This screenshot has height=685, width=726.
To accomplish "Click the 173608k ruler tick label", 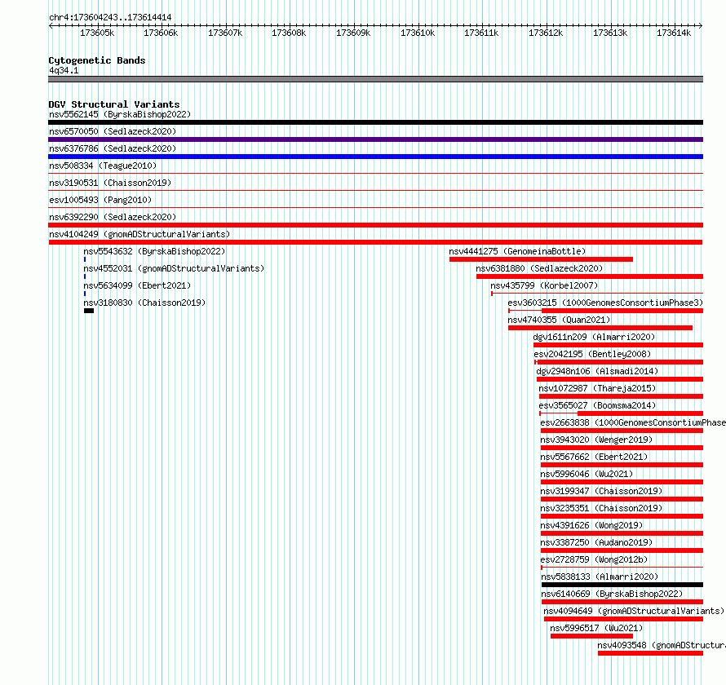I will pos(289,33).
